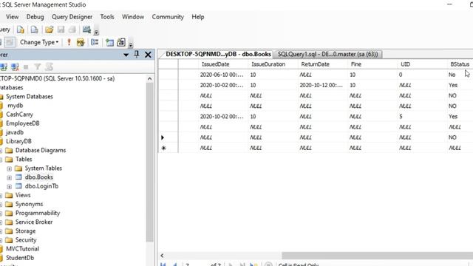The width and height of the screenshot is (473, 266).
Task: Select the server node DESKTOP-5QPNMD0
Action: (58, 79)
